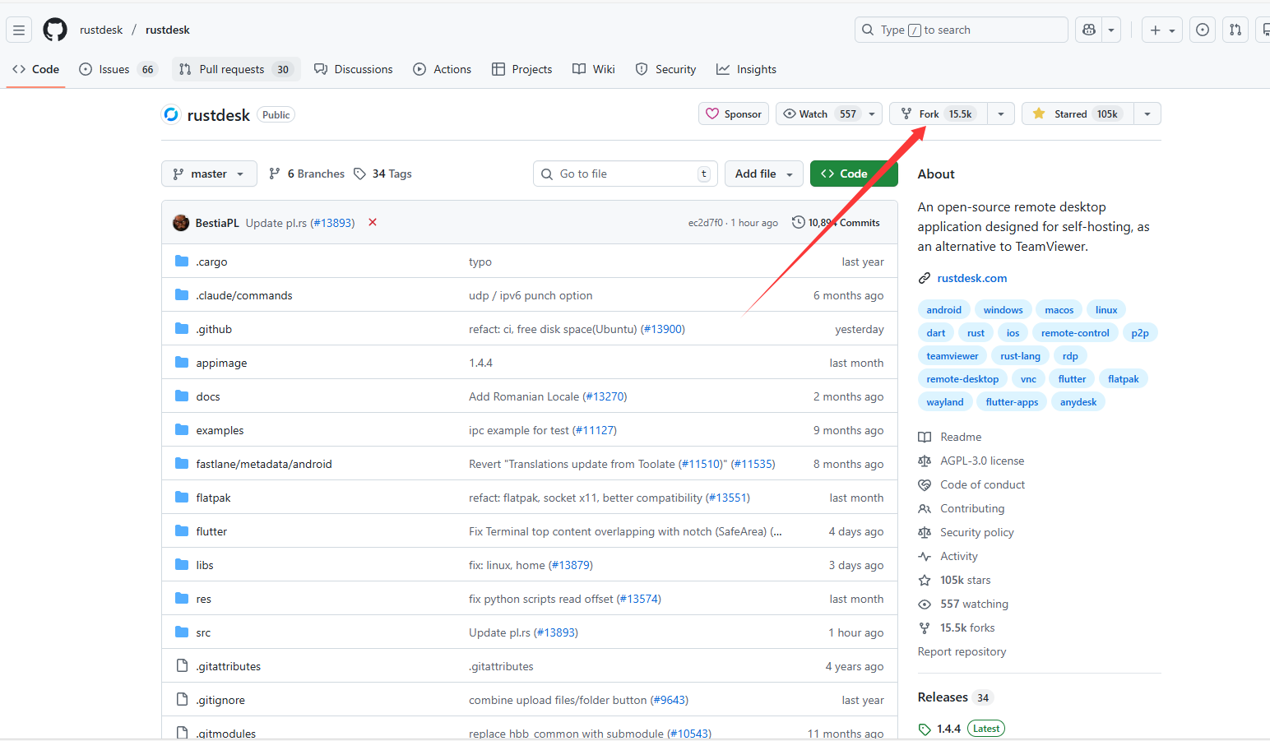Click the Go to file search field
The height and width of the screenshot is (741, 1270).
pyautogui.click(x=625, y=174)
